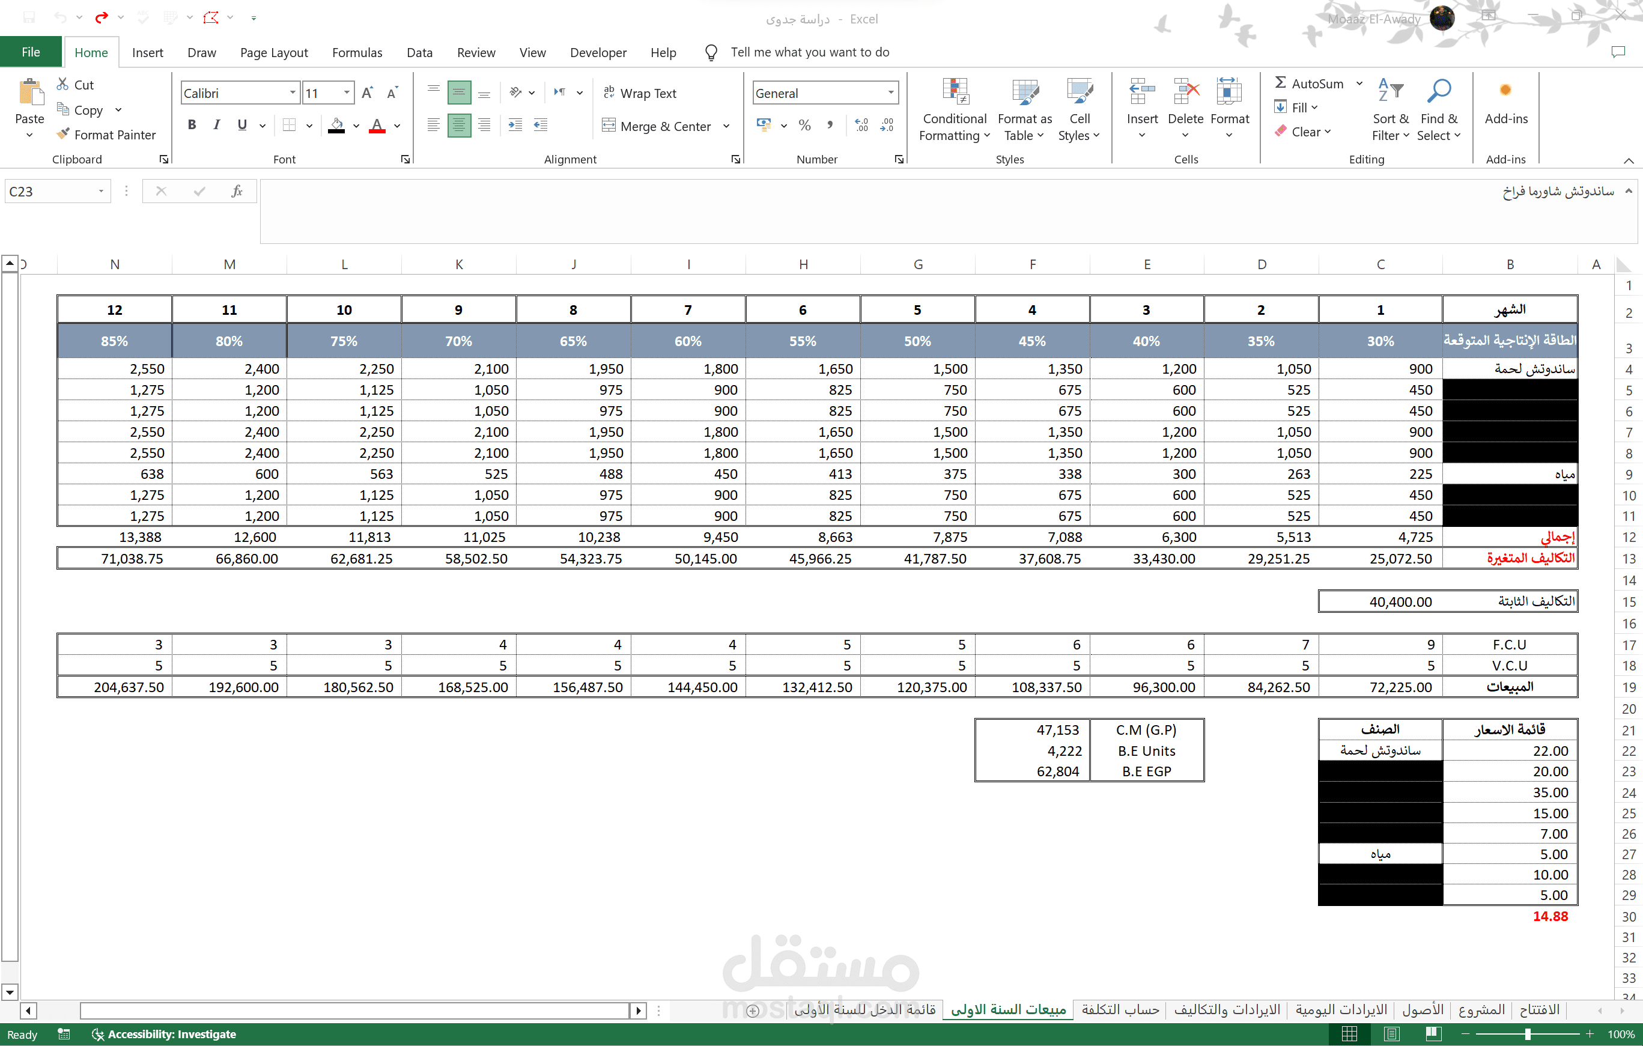
Task: Click the Increase Font Size icon
Action: click(x=367, y=93)
